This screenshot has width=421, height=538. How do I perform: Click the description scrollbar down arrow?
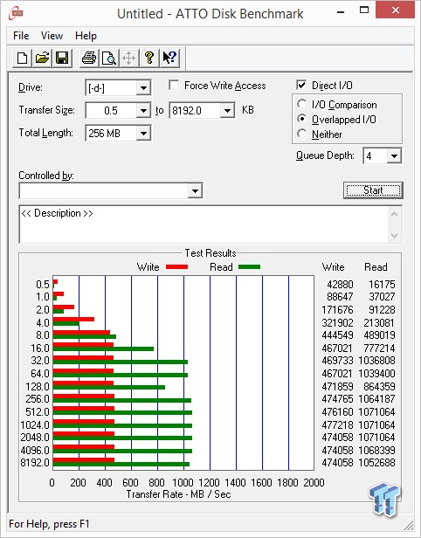395,236
